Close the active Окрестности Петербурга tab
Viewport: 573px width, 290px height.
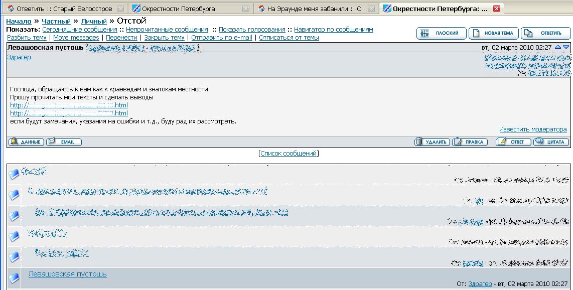pyautogui.click(x=496, y=9)
